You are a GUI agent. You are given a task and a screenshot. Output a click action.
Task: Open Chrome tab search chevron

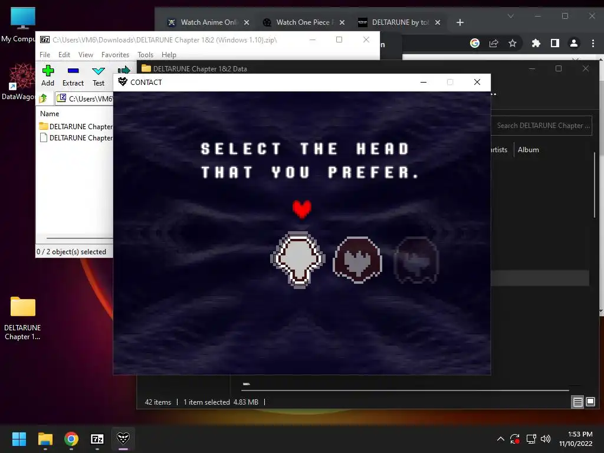click(511, 16)
